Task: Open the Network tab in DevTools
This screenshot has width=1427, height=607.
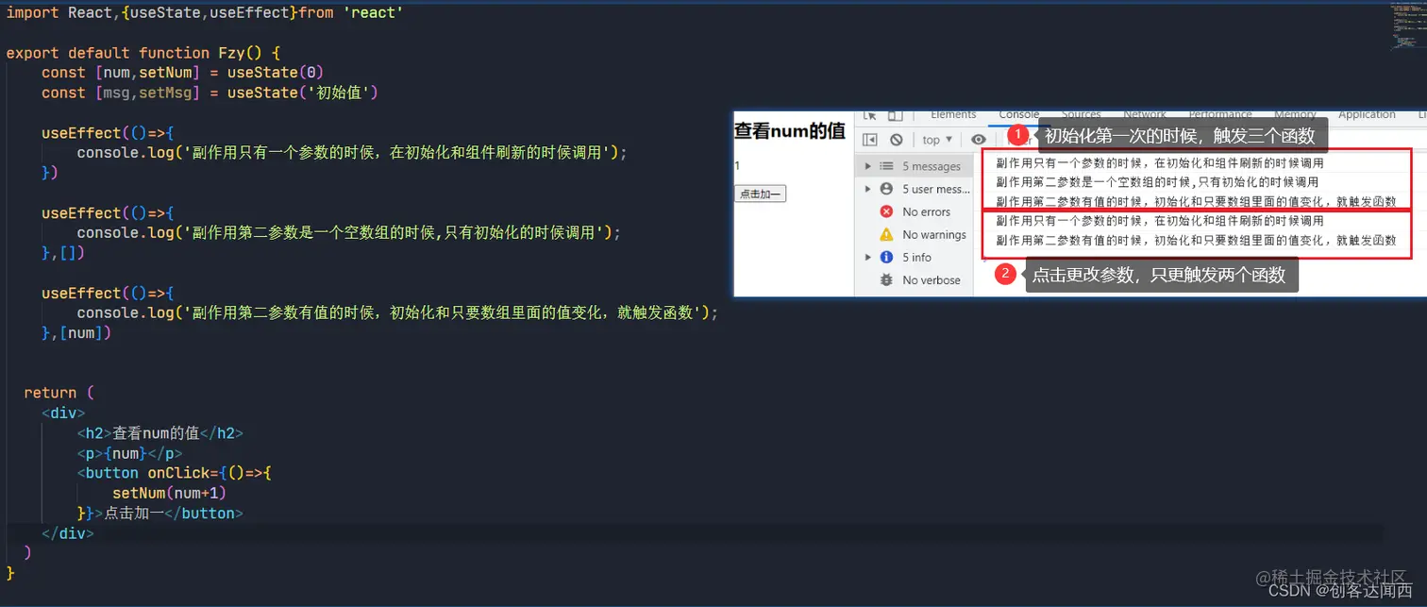Action: [x=1145, y=114]
